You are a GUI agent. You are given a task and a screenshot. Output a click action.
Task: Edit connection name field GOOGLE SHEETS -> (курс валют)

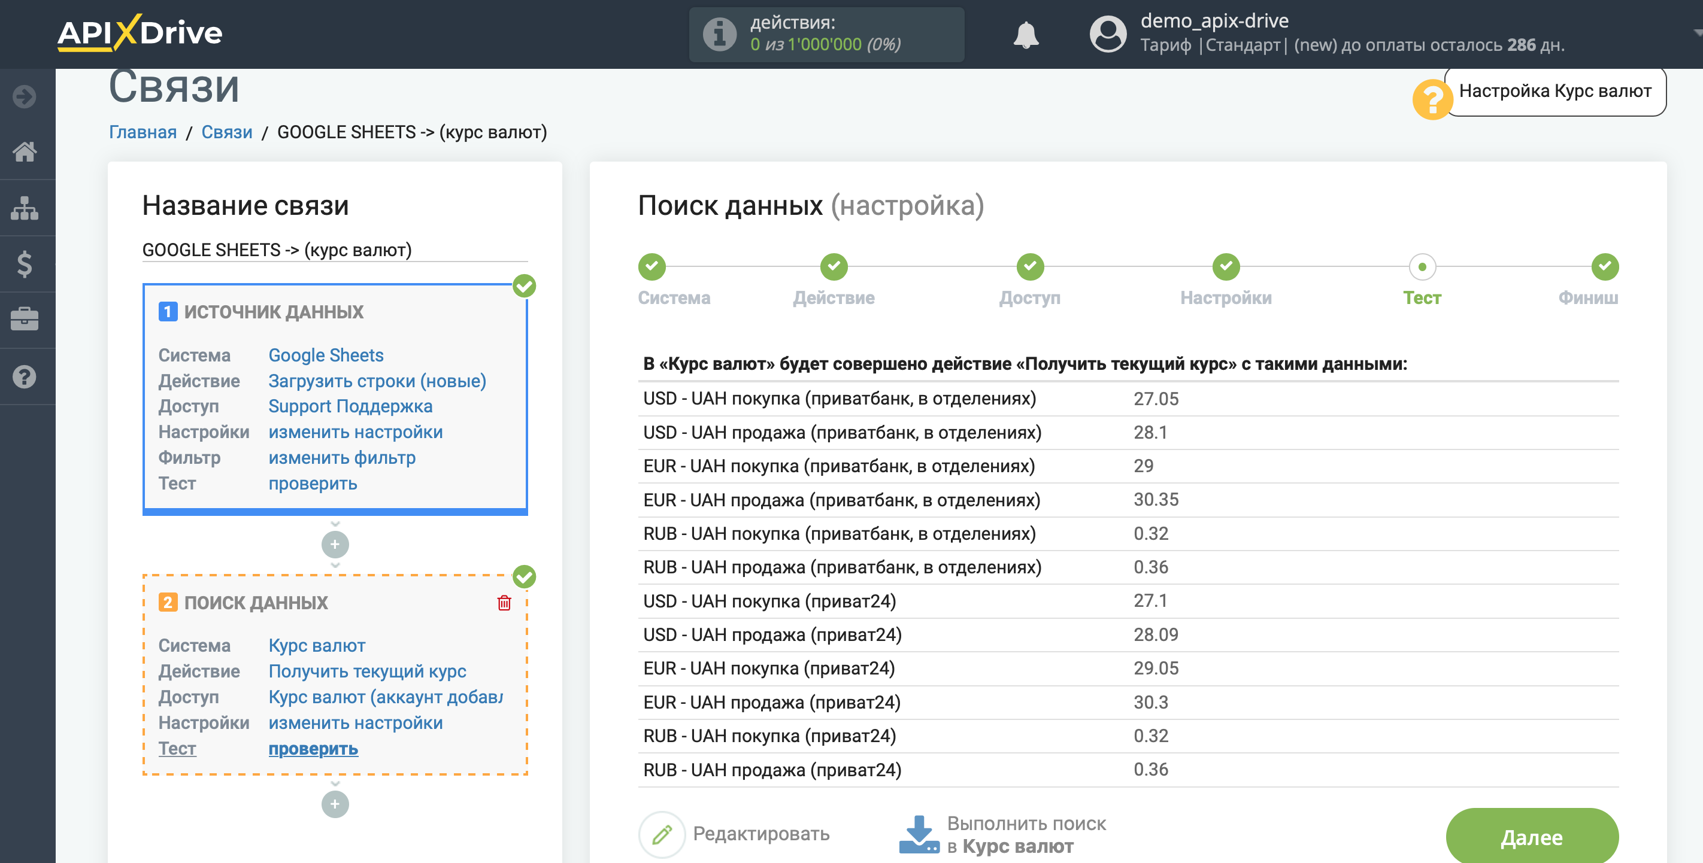(x=335, y=250)
